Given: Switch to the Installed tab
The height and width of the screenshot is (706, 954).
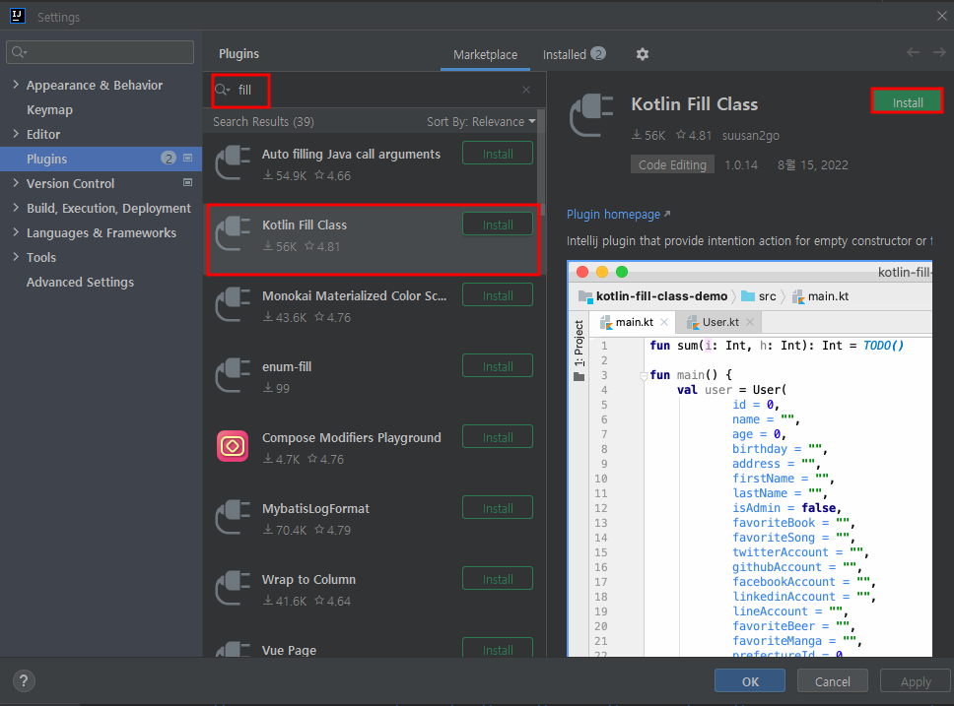Looking at the screenshot, I should click(x=574, y=55).
